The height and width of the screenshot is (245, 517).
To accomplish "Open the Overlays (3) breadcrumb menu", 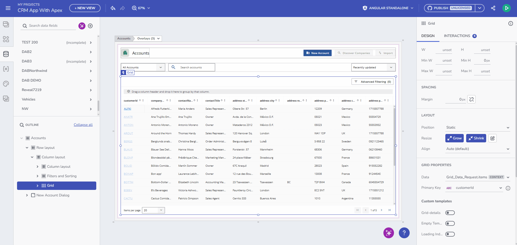I will [148, 38].
